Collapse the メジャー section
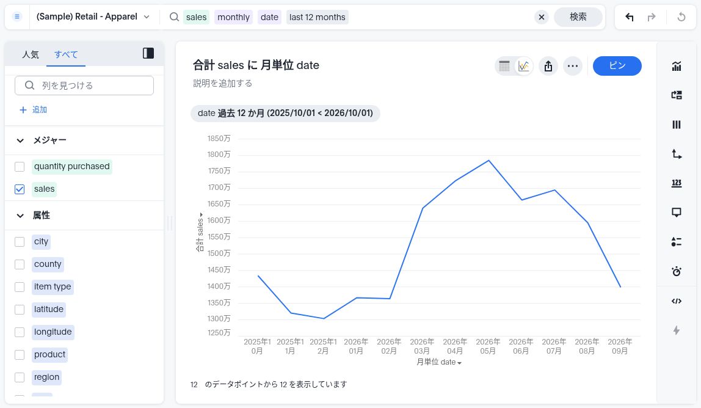The image size is (701, 408). [20, 140]
